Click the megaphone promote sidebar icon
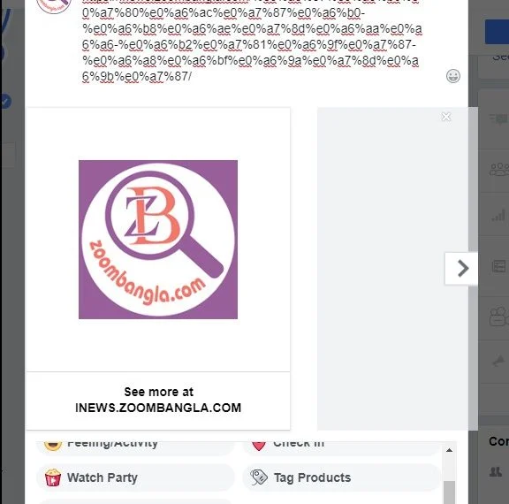 (x=499, y=361)
